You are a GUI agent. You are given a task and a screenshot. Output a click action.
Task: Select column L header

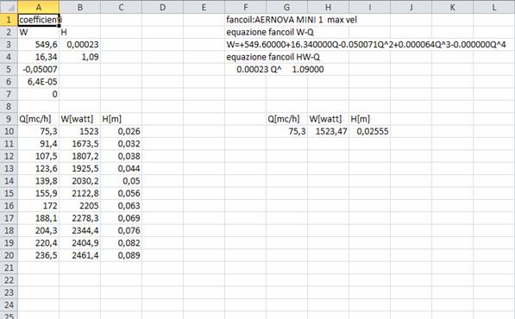click(494, 7)
